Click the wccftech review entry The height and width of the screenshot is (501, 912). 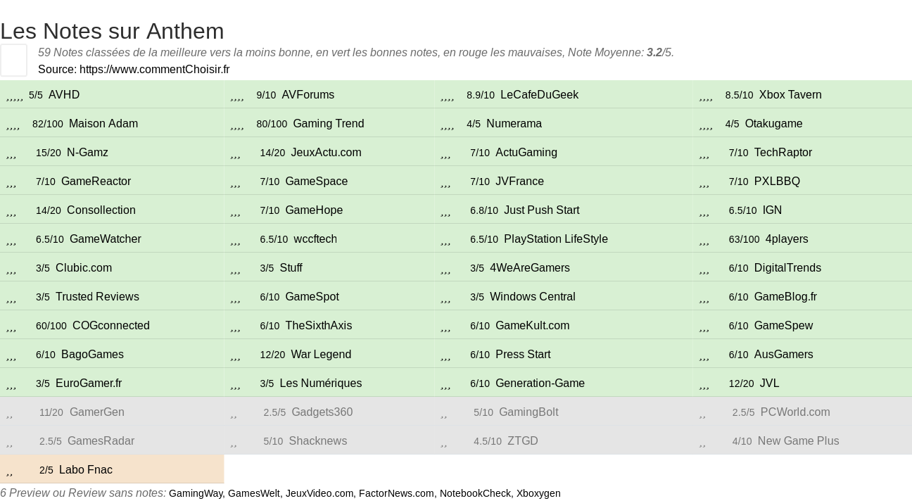click(315, 239)
